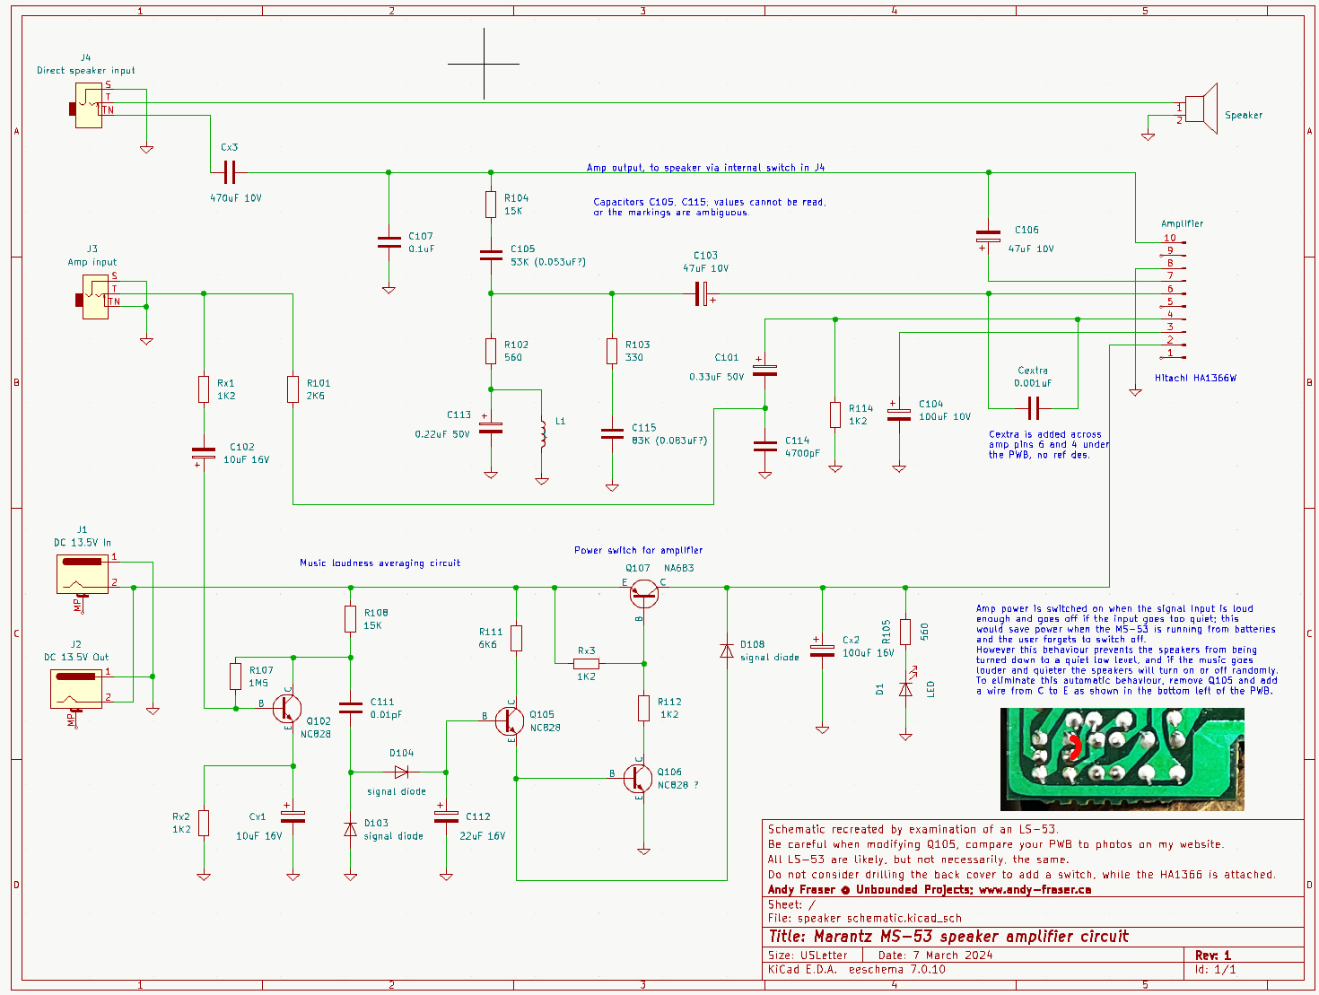The image size is (1319, 995).
Task: Select the Q102 transistor symbol
Action: click(288, 709)
